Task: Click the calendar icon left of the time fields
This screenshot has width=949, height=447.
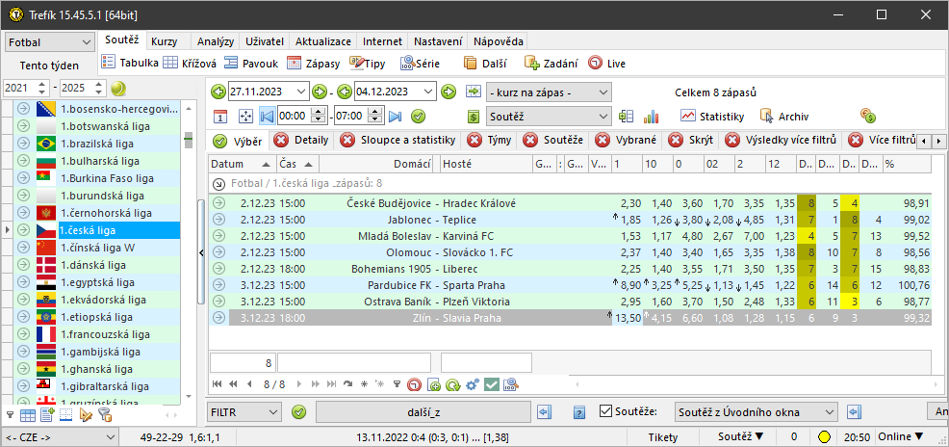Action: [x=221, y=116]
